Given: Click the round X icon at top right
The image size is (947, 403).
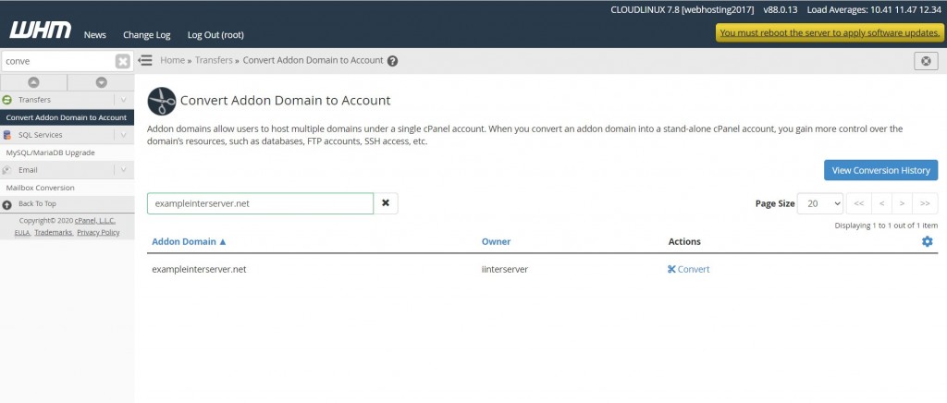Looking at the screenshot, I should [926, 61].
